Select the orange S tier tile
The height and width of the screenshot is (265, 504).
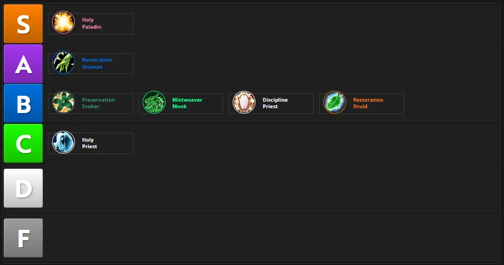[23, 24]
